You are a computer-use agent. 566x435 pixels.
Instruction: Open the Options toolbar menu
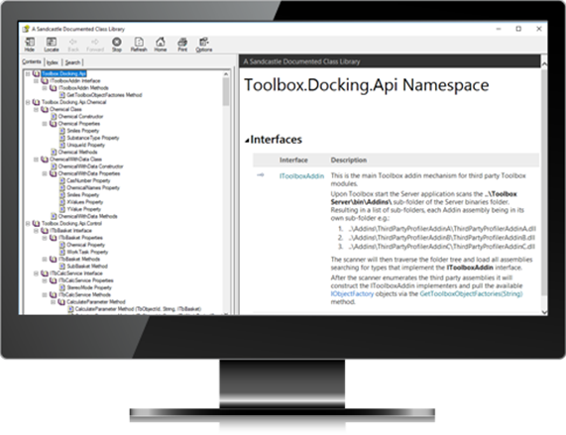[x=204, y=45]
